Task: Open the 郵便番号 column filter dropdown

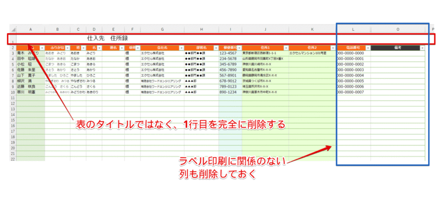Action: (239, 48)
